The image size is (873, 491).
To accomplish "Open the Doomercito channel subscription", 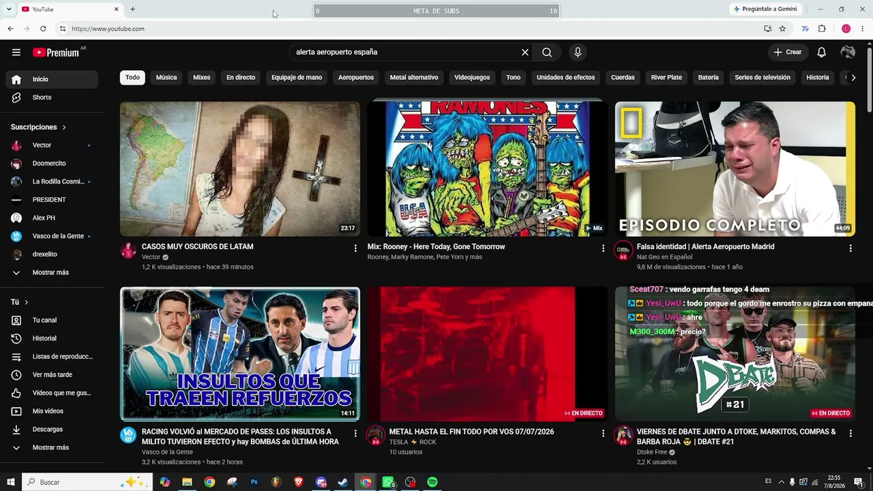I will [52, 164].
